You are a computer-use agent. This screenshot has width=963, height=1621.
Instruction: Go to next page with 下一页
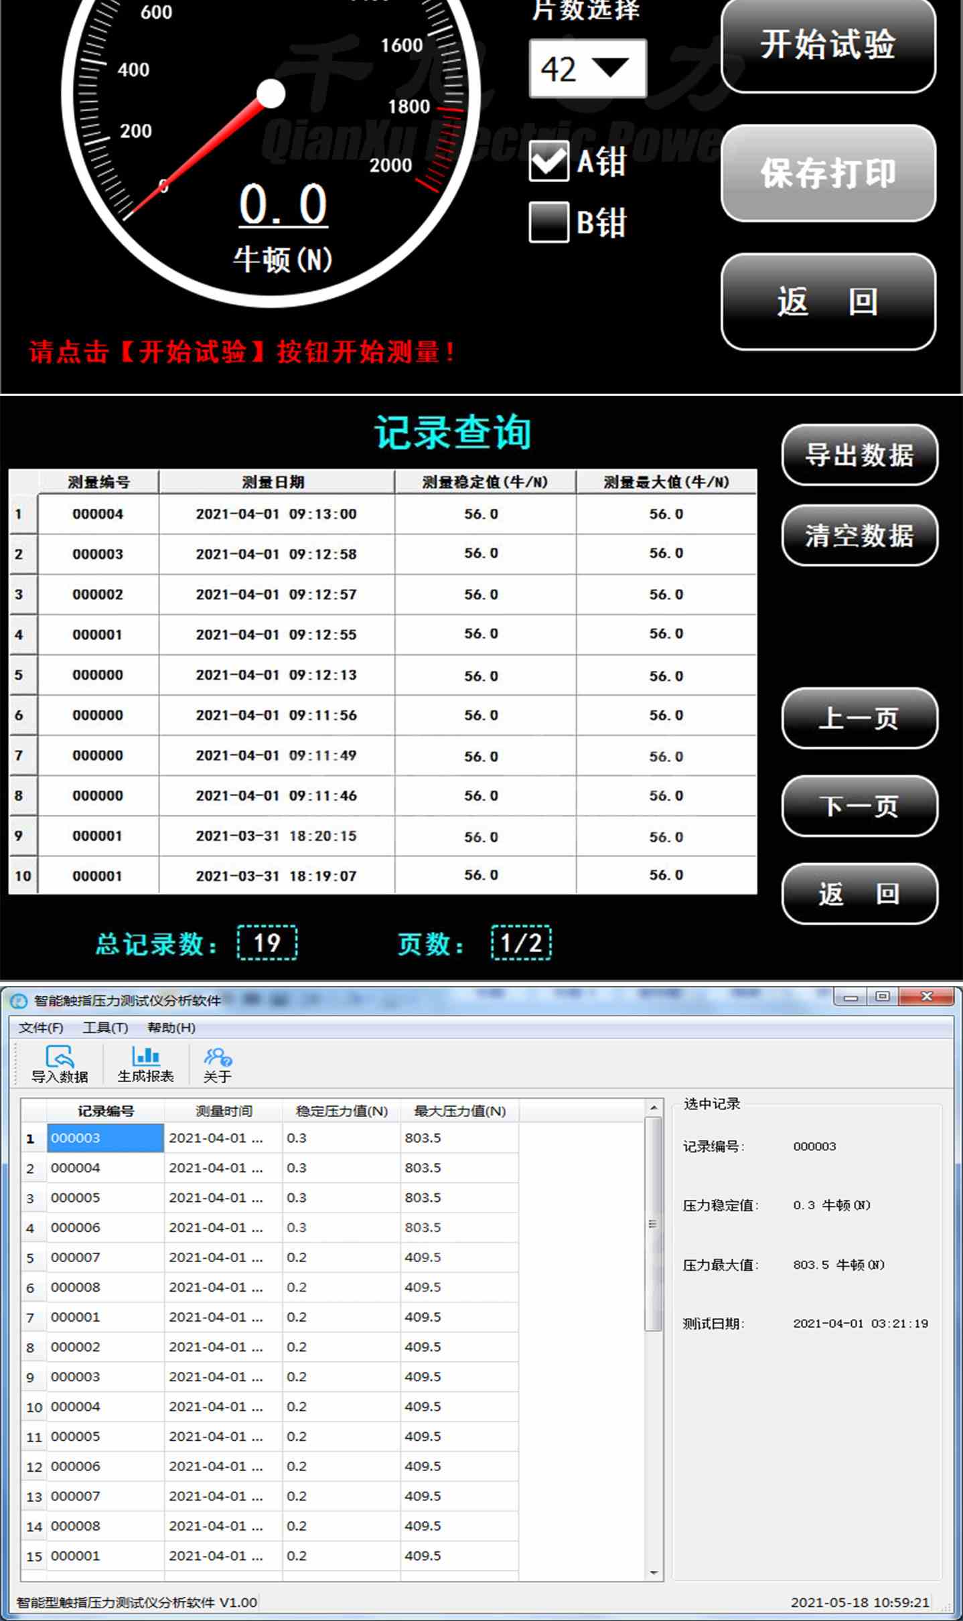[859, 806]
